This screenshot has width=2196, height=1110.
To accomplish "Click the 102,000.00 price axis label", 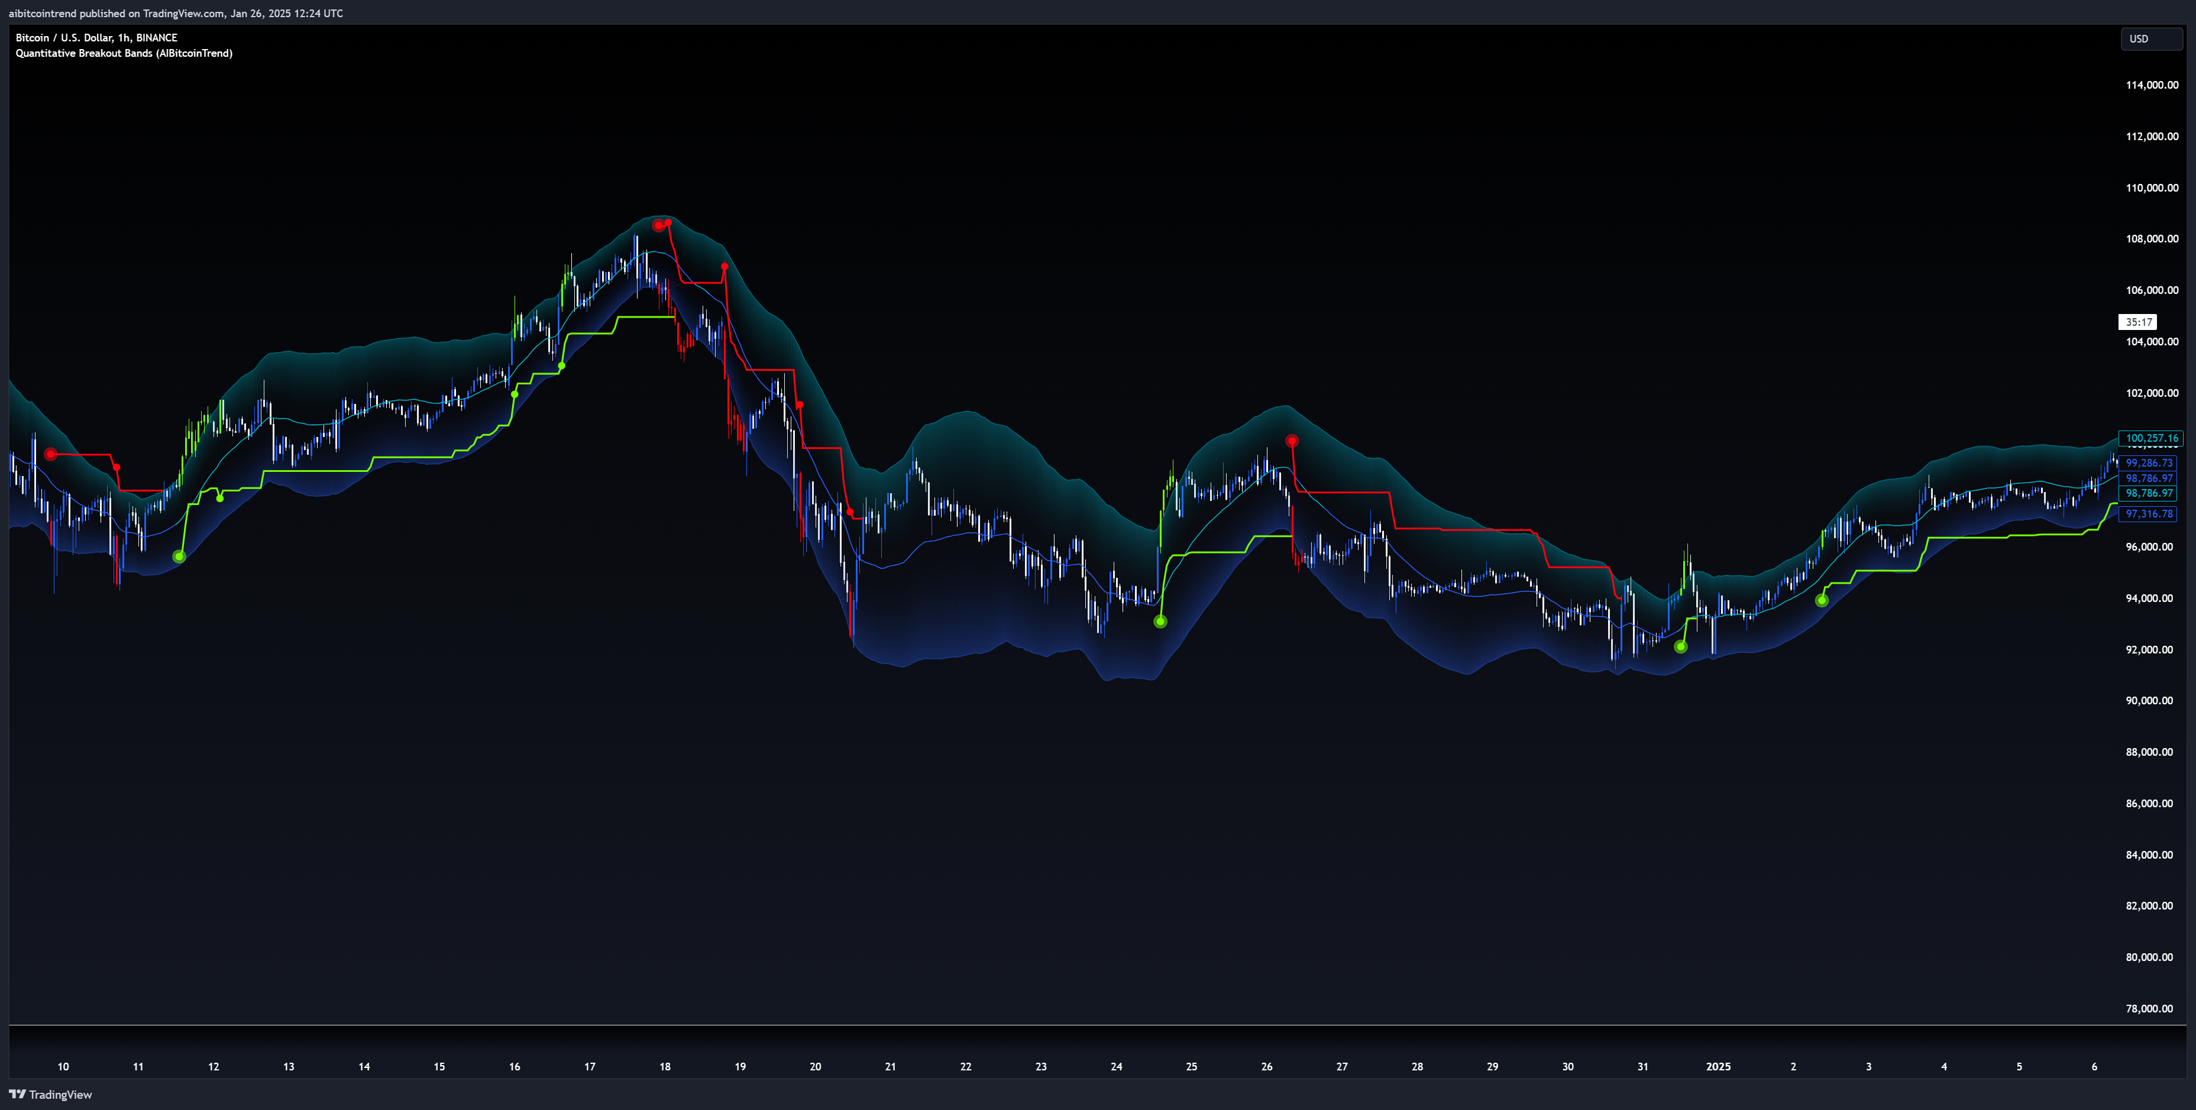I will click(2152, 393).
